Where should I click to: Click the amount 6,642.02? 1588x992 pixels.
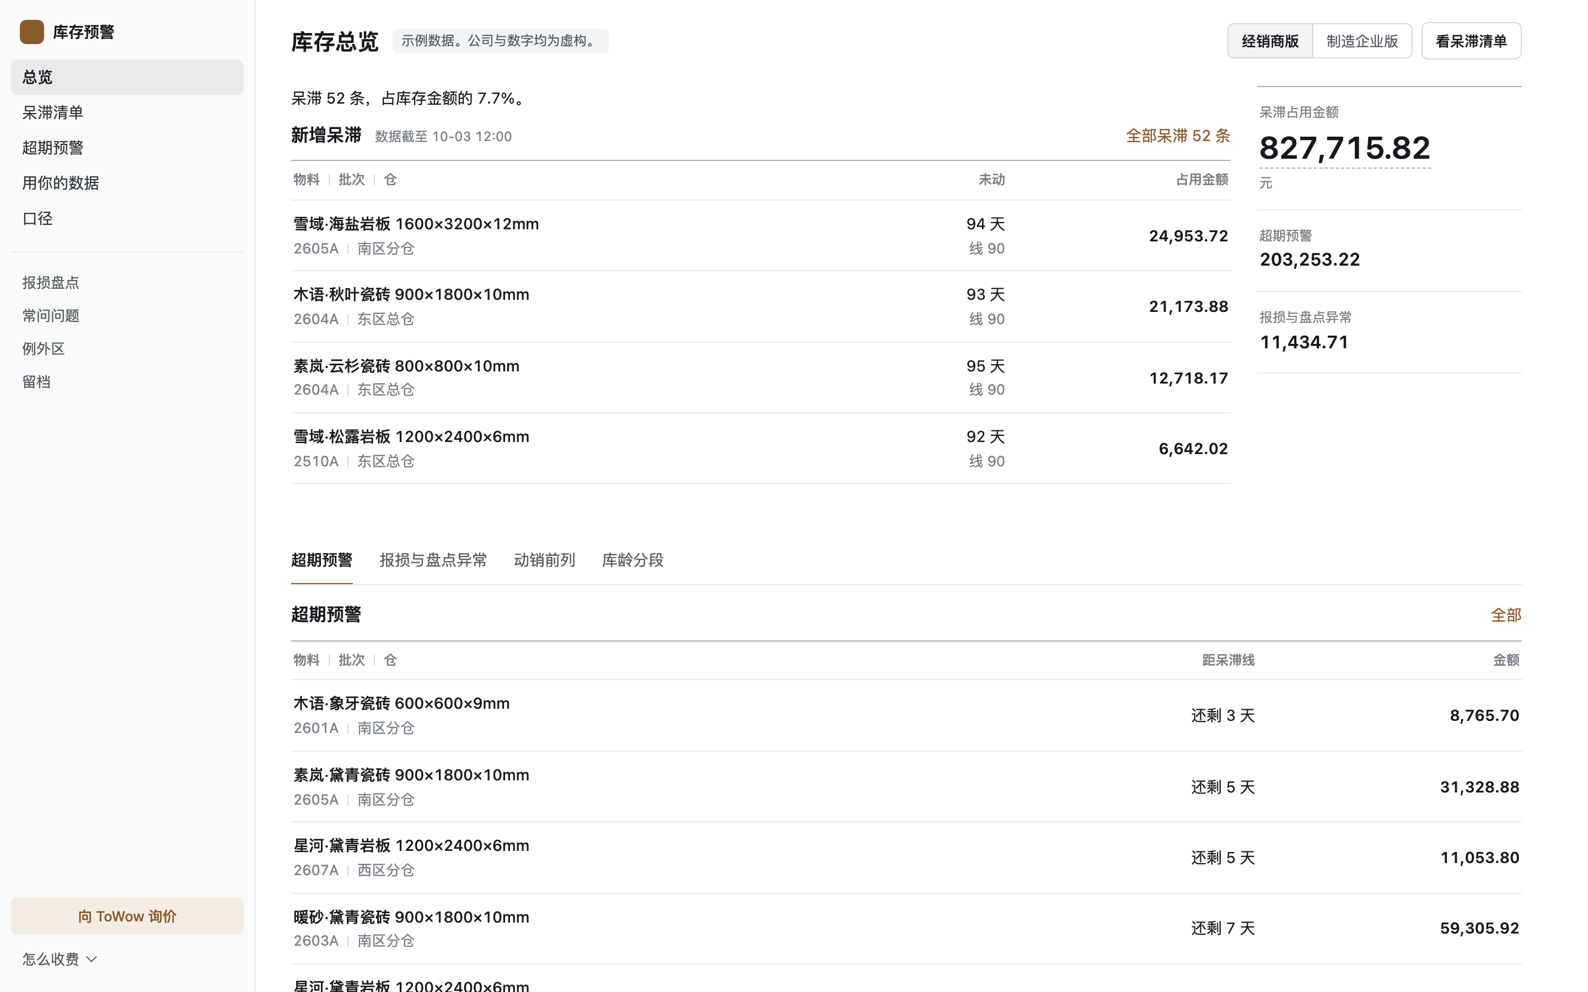pos(1193,449)
